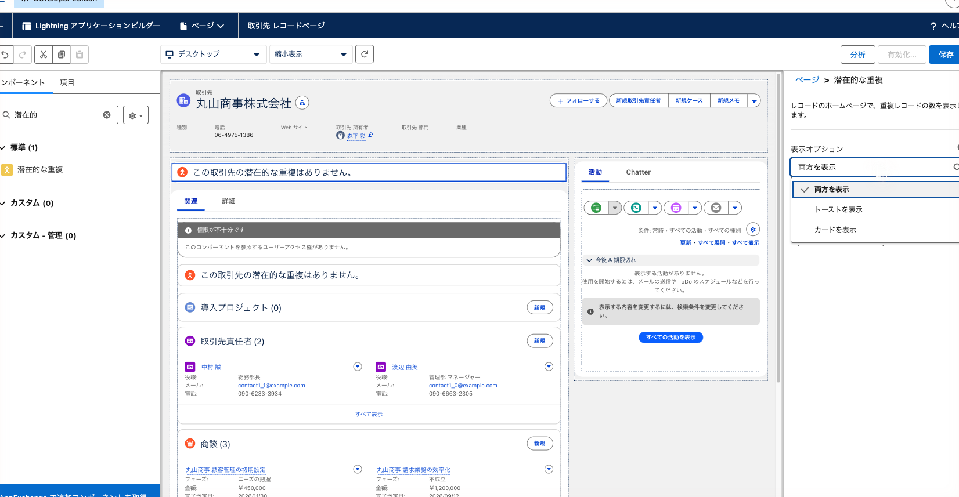Click the フォローする button

578,101
